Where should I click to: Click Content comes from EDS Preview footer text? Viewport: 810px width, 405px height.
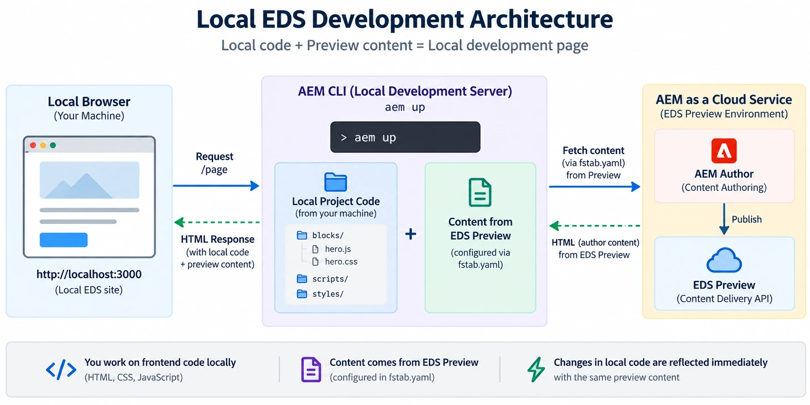tap(404, 363)
